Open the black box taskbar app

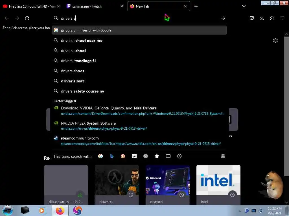25,210
